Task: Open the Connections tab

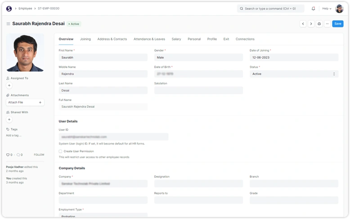Action: (x=245, y=39)
